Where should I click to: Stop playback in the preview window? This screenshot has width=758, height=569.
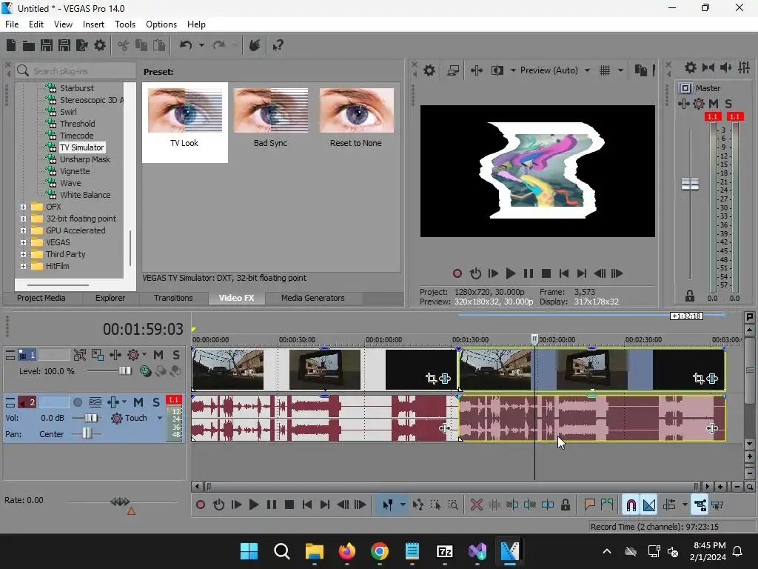coord(546,273)
